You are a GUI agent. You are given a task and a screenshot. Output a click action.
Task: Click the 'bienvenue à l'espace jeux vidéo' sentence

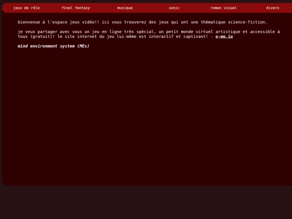point(142,22)
